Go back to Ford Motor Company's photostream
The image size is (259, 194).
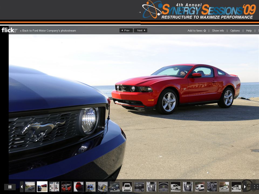click(48, 30)
